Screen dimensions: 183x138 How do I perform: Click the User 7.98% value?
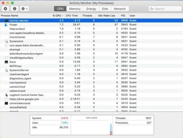click(65, 123)
